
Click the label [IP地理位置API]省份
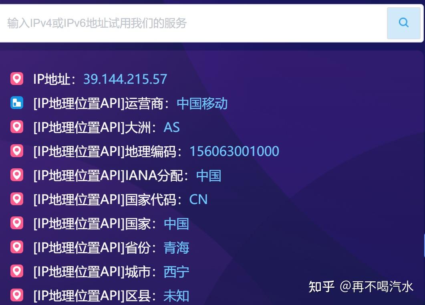(x=95, y=248)
